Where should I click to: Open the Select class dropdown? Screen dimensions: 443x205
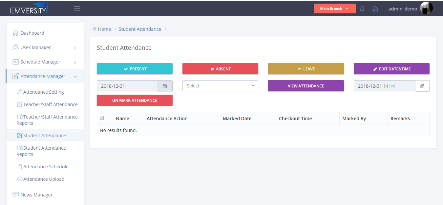pos(220,85)
